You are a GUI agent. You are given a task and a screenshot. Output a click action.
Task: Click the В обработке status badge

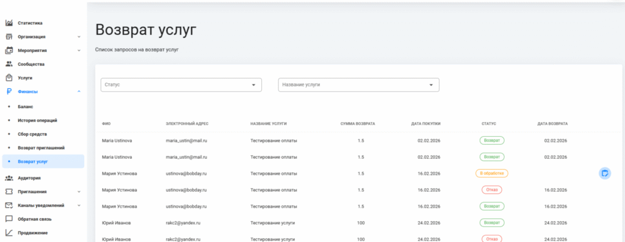491,174
